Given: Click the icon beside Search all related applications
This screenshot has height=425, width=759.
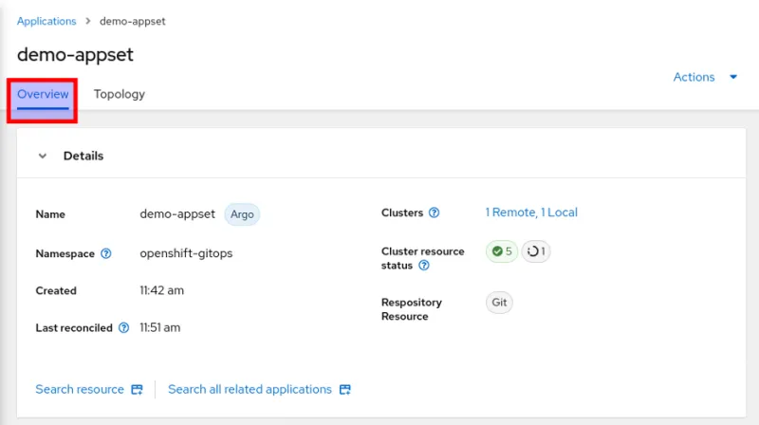Looking at the screenshot, I should (x=344, y=390).
